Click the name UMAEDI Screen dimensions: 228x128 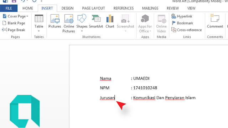pos(141,79)
